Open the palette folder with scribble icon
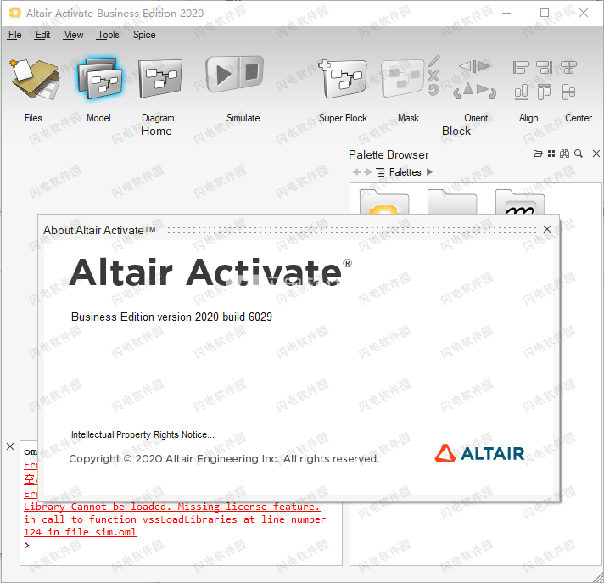Image resolution: width=604 pixels, height=583 pixels. pos(520,201)
